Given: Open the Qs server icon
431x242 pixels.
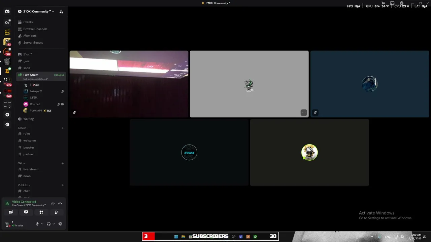Looking at the screenshot, I should pyautogui.click(x=7, y=23).
